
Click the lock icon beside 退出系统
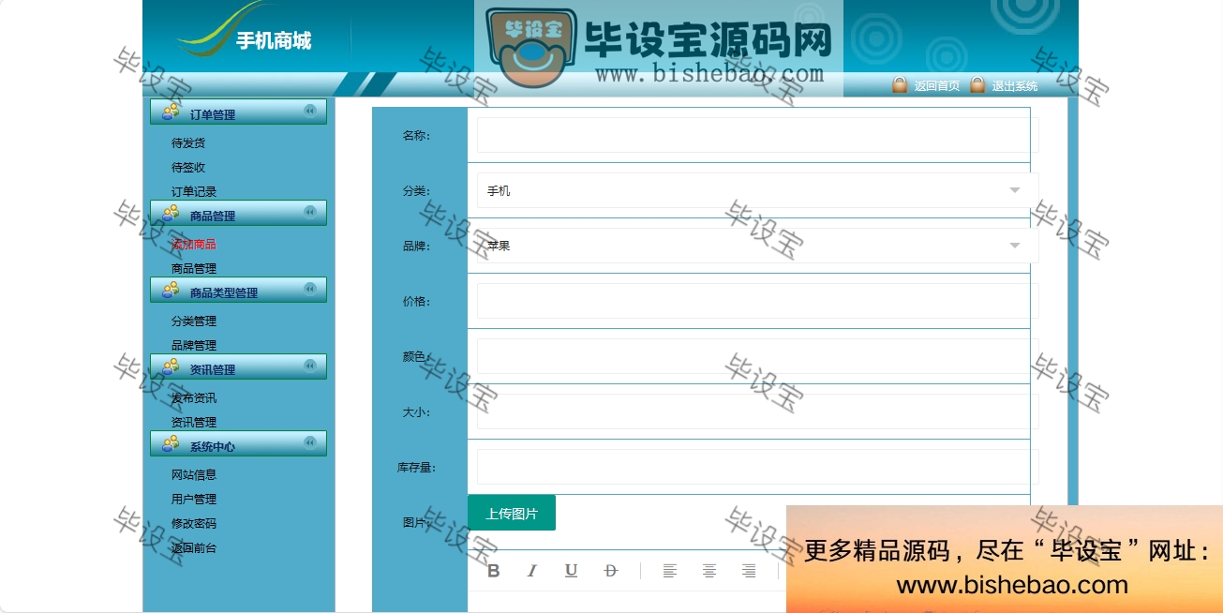click(x=977, y=85)
